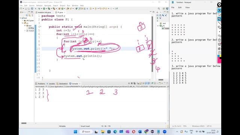The image size is (240, 135).
Task: Open the Run dropdown arrow beside Run button
Action: (x=46, y=9)
